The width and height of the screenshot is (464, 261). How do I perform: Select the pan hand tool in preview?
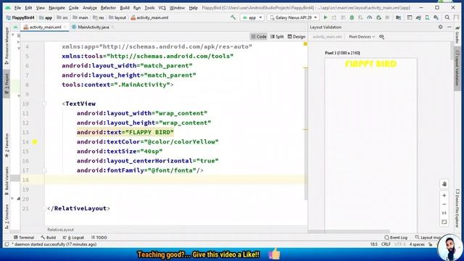pyautogui.click(x=444, y=183)
